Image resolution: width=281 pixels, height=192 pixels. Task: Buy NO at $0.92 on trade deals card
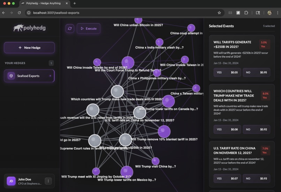[256, 130]
